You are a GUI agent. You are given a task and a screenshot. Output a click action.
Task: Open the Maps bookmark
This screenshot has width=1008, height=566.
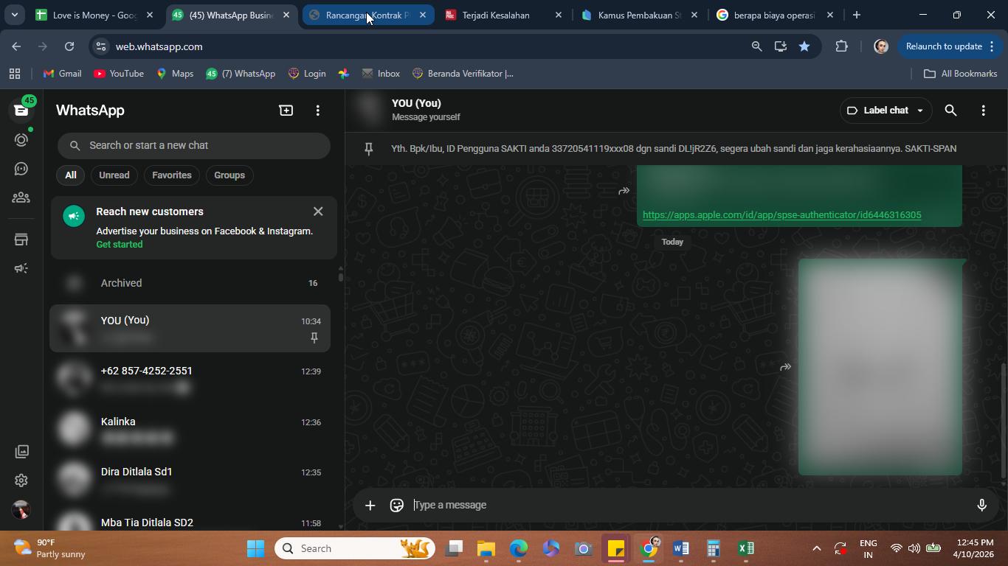pyautogui.click(x=175, y=74)
